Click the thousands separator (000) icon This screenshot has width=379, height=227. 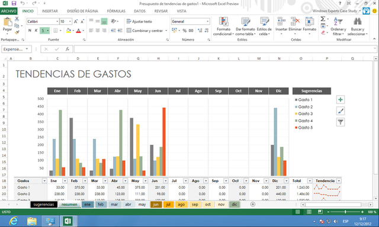pos(191,31)
